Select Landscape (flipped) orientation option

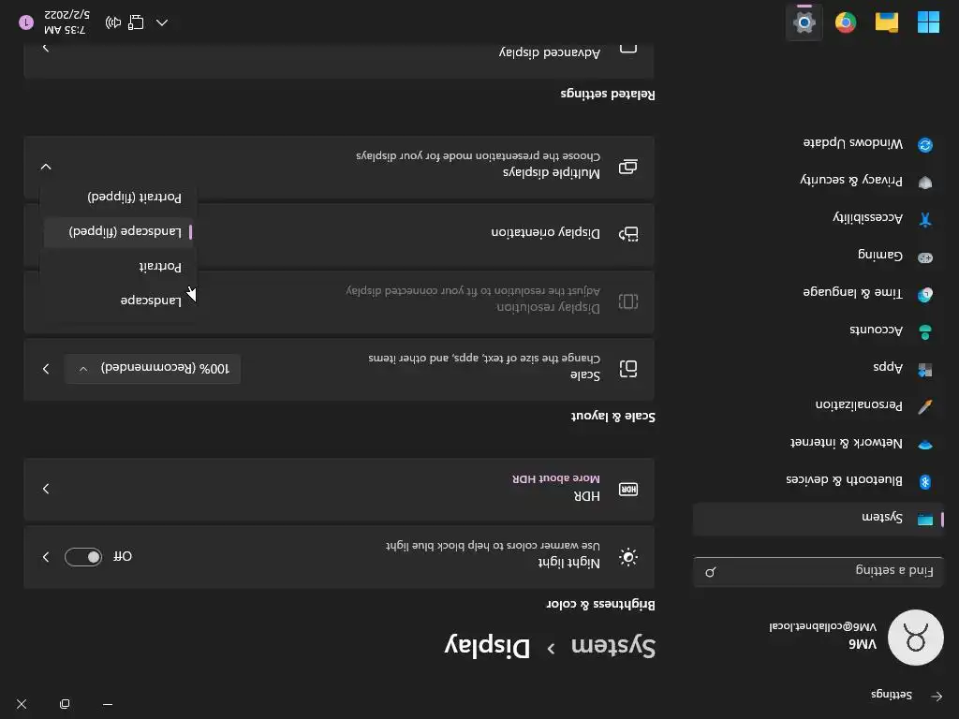pos(119,232)
